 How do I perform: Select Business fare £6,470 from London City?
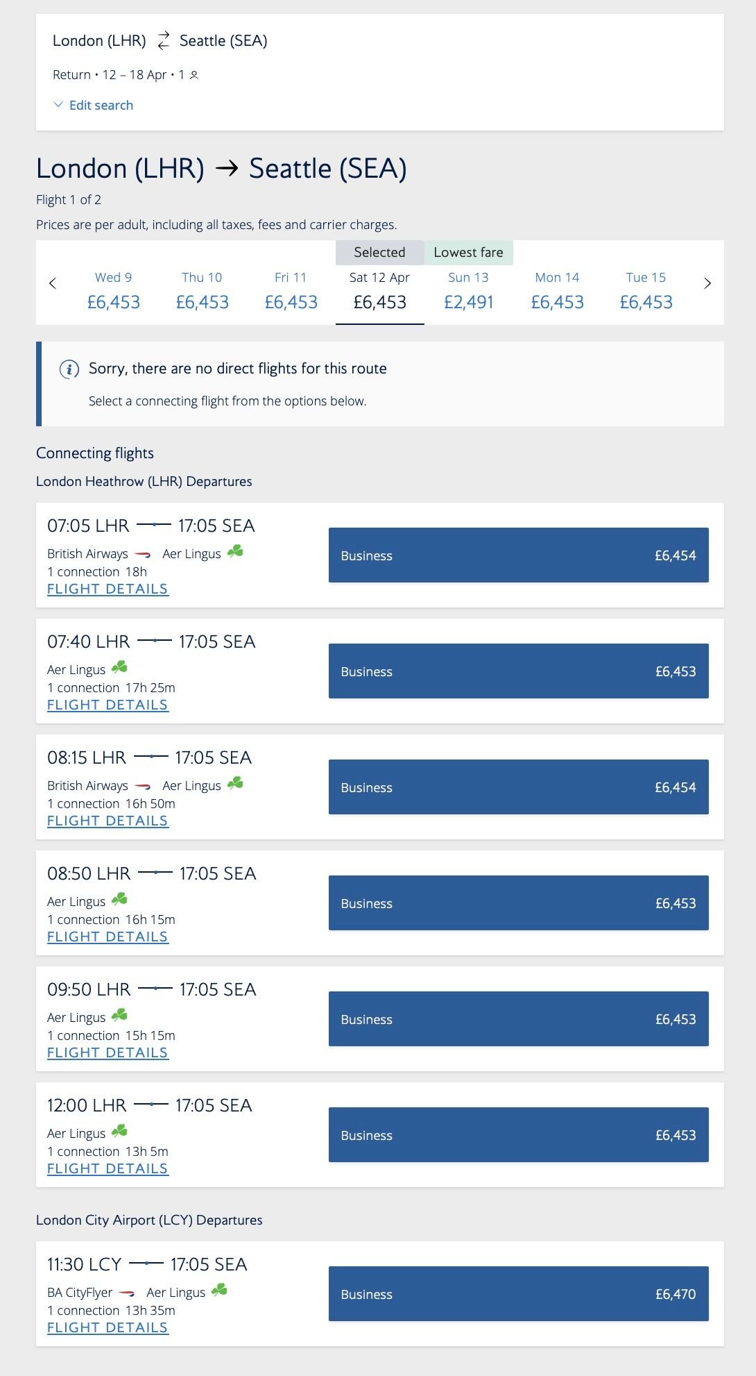click(x=518, y=1294)
